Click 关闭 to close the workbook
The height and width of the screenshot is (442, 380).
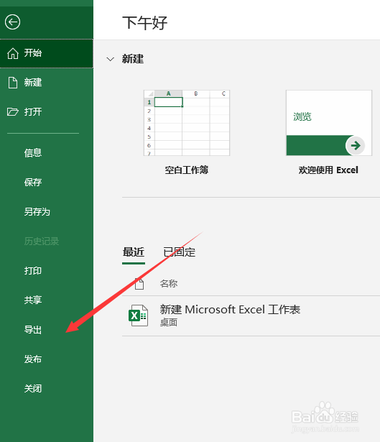pos(33,388)
